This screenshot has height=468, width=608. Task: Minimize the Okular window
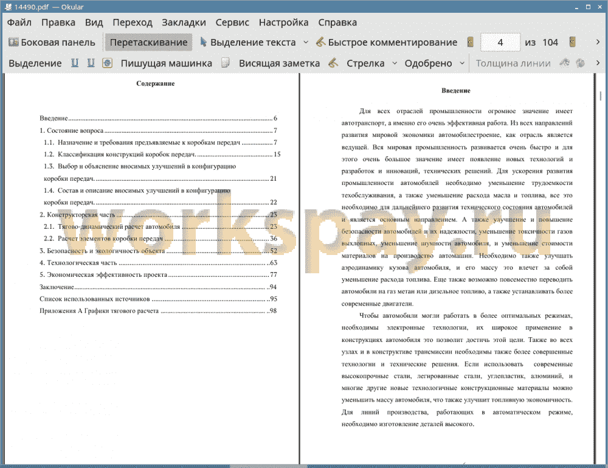(x=576, y=7)
